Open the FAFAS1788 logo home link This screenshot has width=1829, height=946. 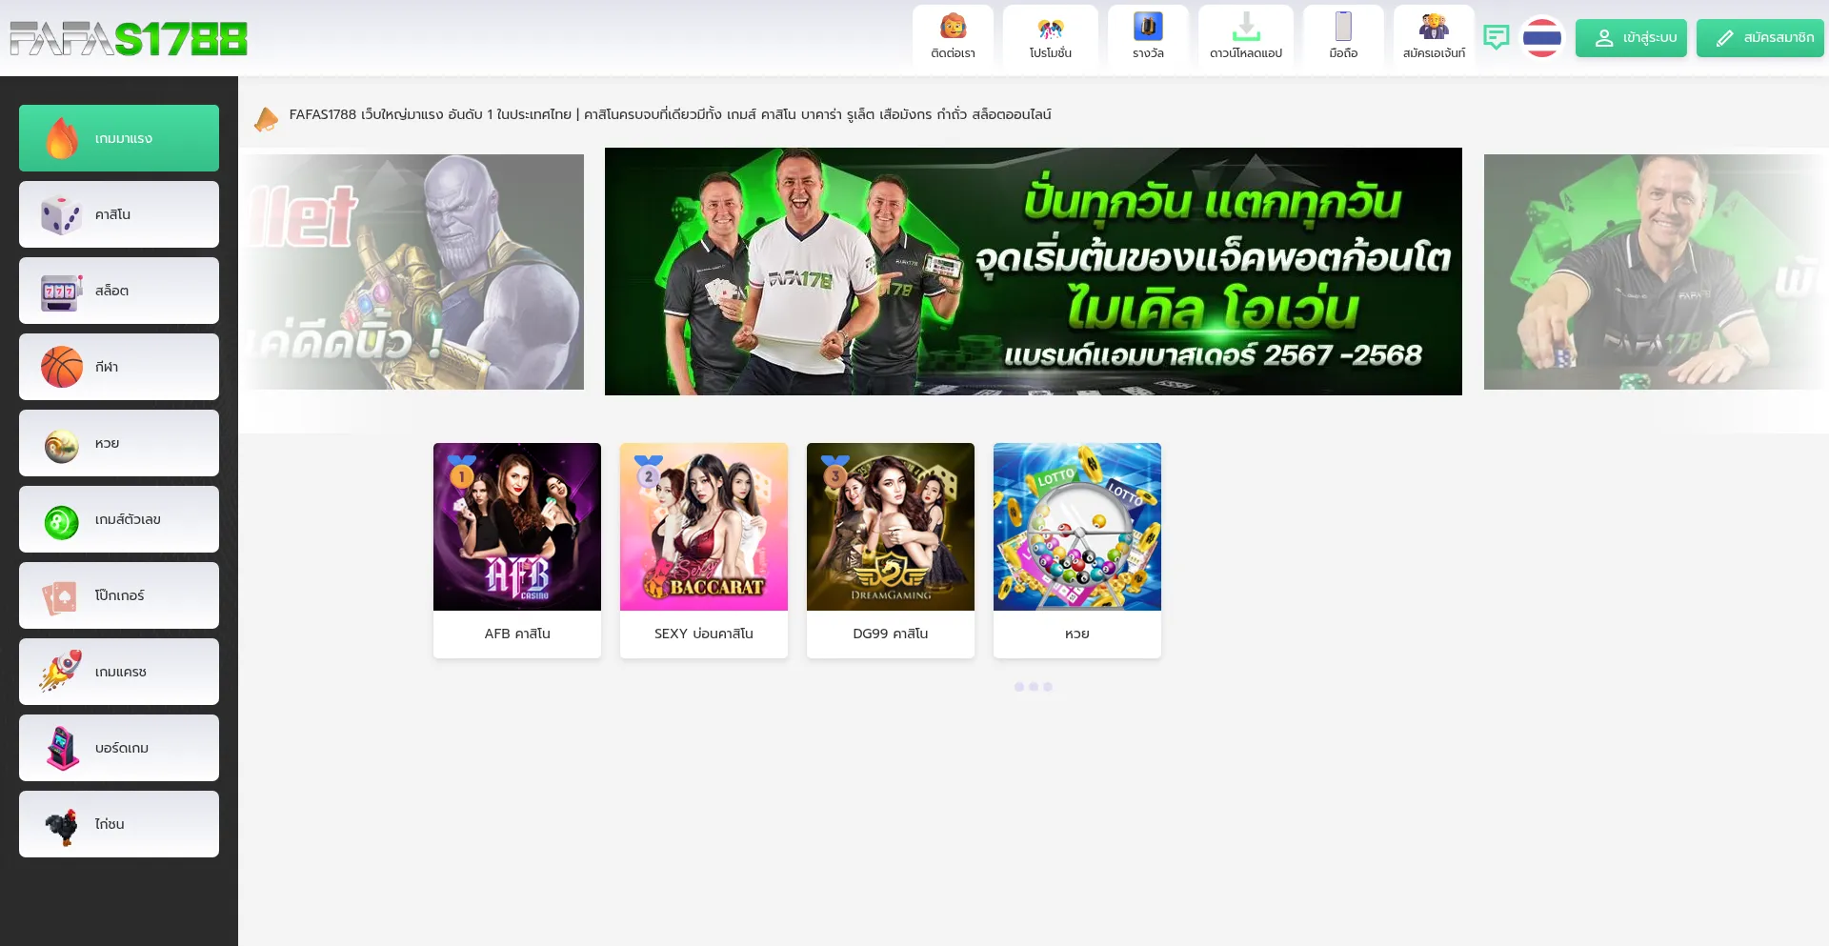(x=129, y=38)
